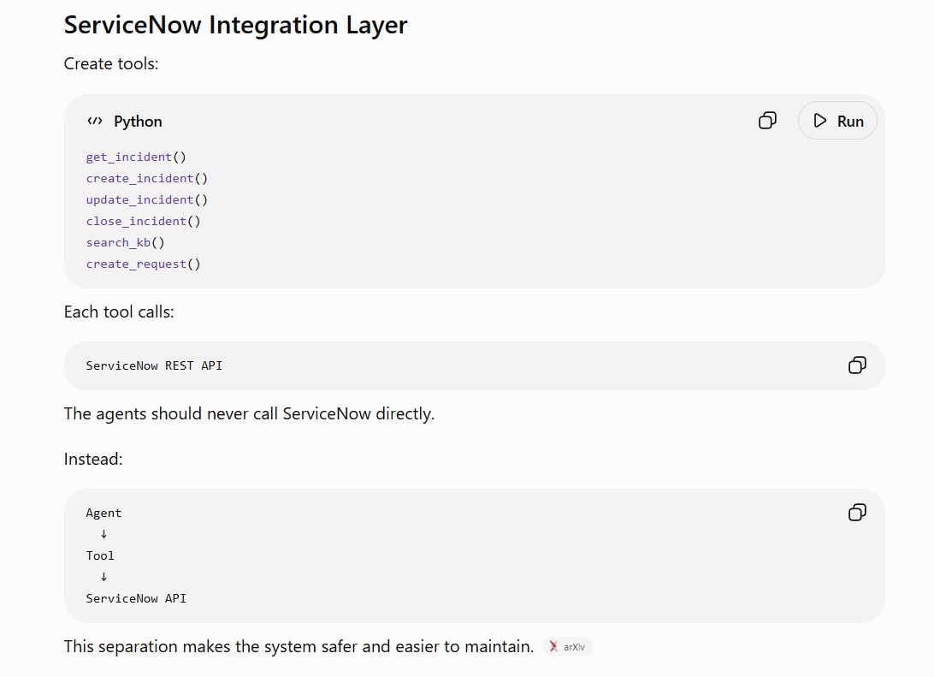This screenshot has height=677, width=934.
Task: Click the 'Agent' line in diagram
Action: (103, 514)
